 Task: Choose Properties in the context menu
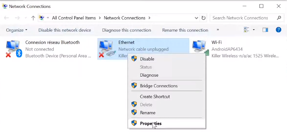(167, 123)
